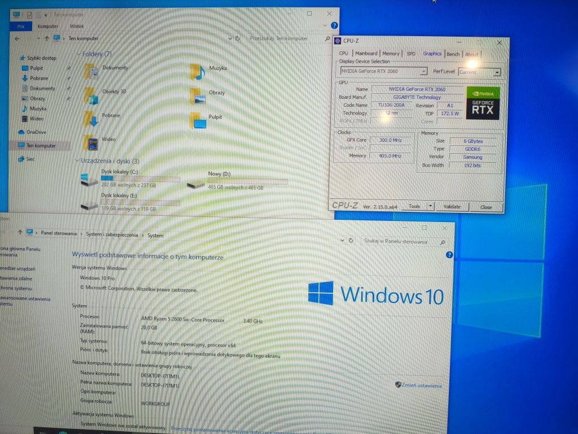Switch to the Mainboard tab
The width and height of the screenshot is (578, 434).
click(x=366, y=53)
